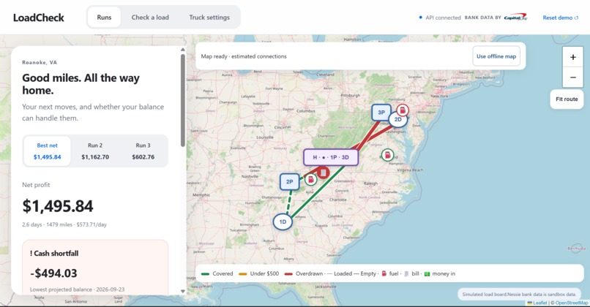
Task: Zoom in the map with plus button
Action: [572, 57]
